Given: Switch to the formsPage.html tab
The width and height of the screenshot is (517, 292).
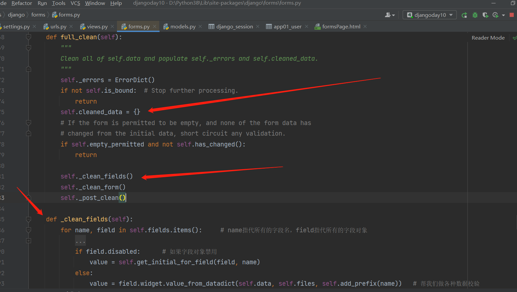Looking at the screenshot, I should pos(341,27).
